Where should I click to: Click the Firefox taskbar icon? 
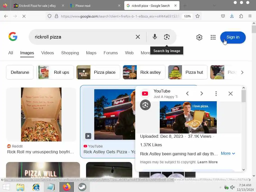coord(66,187)
